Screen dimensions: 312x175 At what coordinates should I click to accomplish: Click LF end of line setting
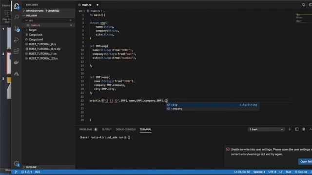281,172
